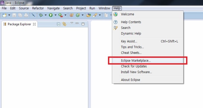Expand the Debug dropdown arrow
This screenshot has width=203, height=108.
[46, 15]
